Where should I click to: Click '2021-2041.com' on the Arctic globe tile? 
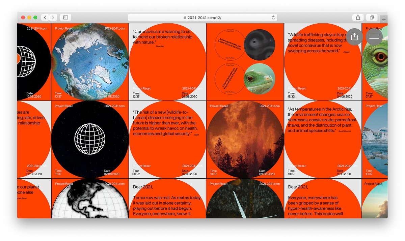point(114,29)
